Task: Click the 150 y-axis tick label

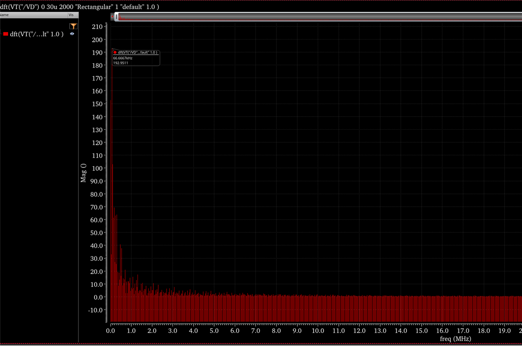Action: point(97,104)
